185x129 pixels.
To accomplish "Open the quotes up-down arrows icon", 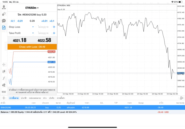I will tap(4, 14).
